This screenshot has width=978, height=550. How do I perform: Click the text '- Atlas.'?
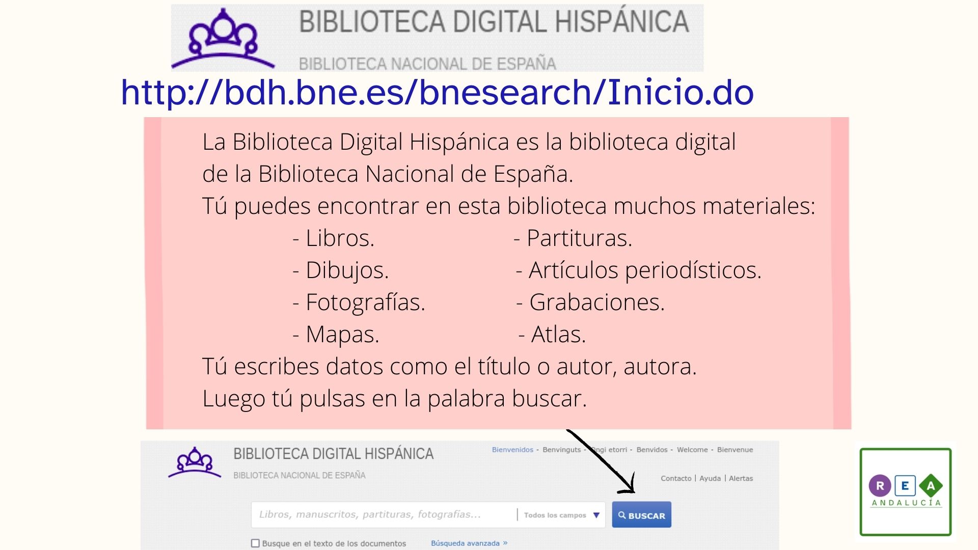point(553,334)
